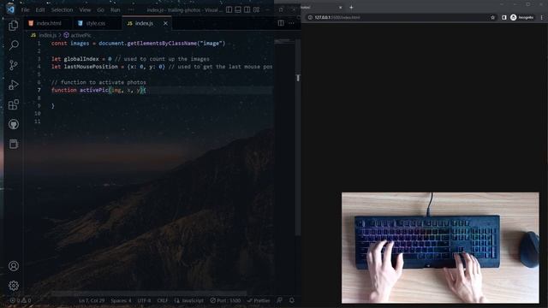Click line 1 with getElementsByClassName
The width and height of the screenshot is (548, 308).
pos(139,44)
